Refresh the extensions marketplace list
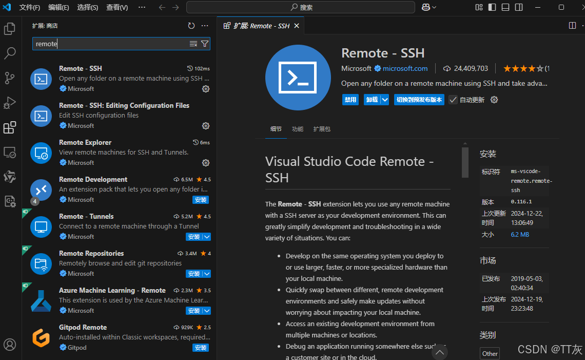This screenshot has width=585, height=360. (191, 26)
